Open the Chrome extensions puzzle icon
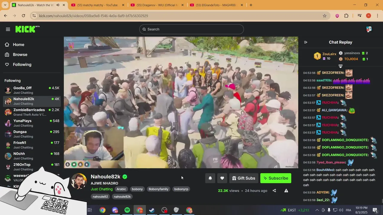The width and height of the screenshot is (383, 215). 346,16
